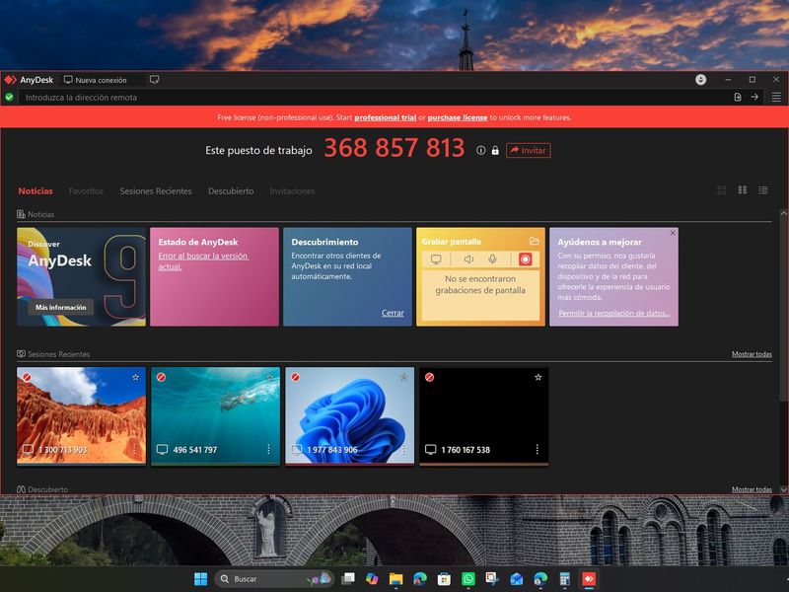Viewport: 789px width, 592px height.
Task: Open options menu for session 496 541 797
Action: coord(268,449)
